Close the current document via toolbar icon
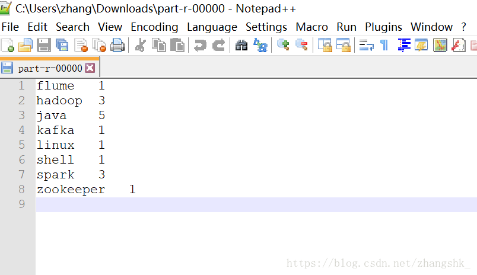Viewport: 477px width, 275px height. [81, 45]
